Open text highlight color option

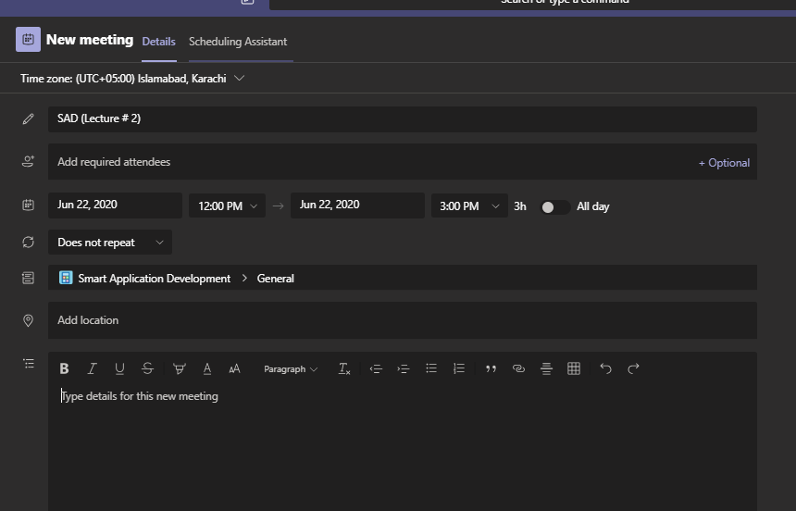click(x=180, y=368)
